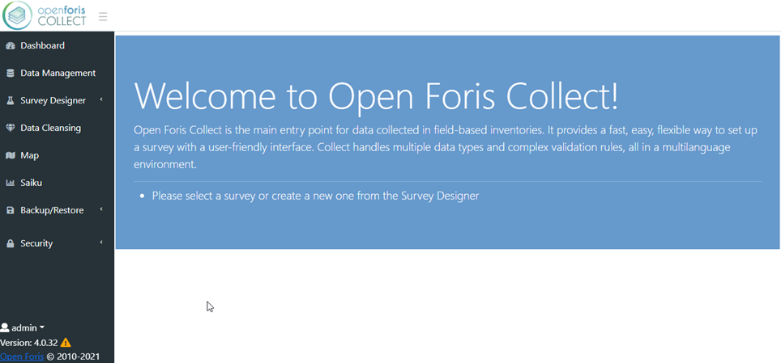Click the Survey Designer flask icon
Image resolution: width=781 pixels, height=363 pixels.
(10, 100)
